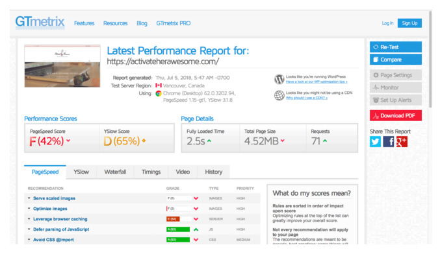The height and width of the screenshot is (254, 442).
Task: Click the Optimize images grade bar
Action: pos(179,209)
